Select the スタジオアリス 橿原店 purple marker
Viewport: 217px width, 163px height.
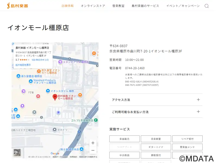coord(60,62)
